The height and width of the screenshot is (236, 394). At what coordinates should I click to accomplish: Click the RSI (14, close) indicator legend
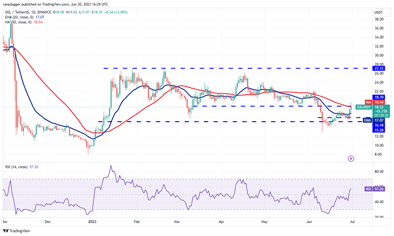22,167
